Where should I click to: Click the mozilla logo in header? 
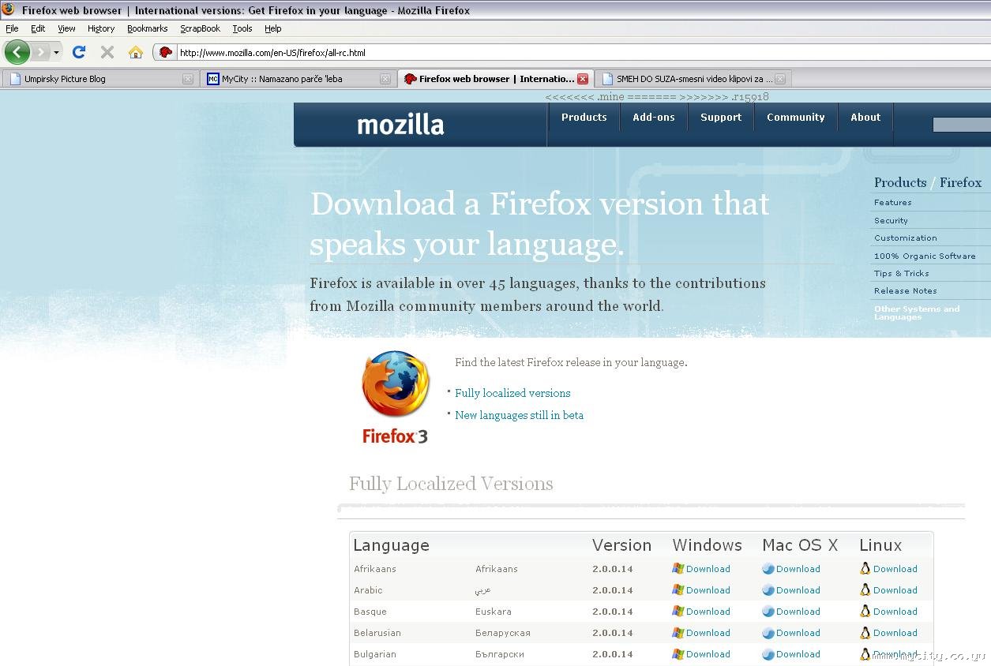tap(400, 125)
